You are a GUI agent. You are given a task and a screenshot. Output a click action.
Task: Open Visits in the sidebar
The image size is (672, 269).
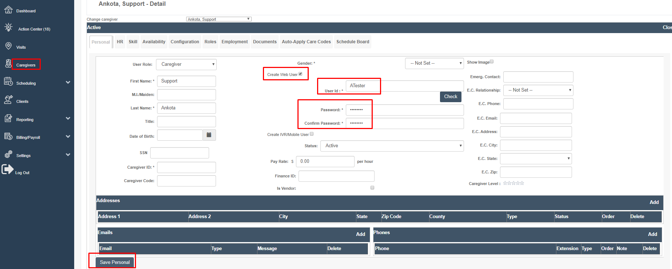(x=21, y=47)
